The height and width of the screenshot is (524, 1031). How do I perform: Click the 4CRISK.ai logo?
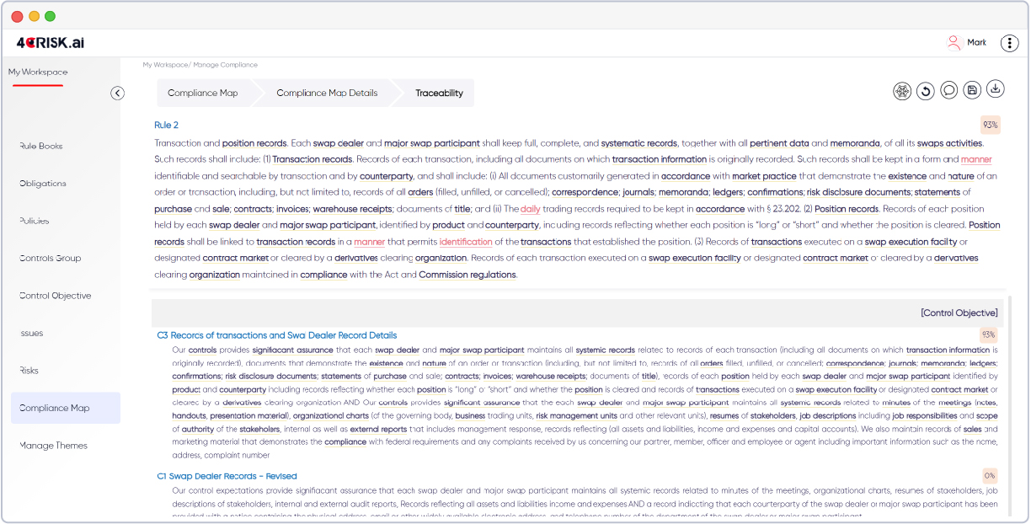pos(52,41)
